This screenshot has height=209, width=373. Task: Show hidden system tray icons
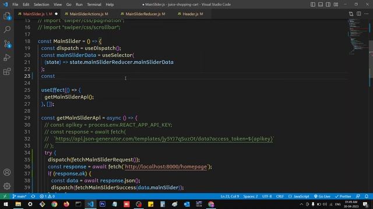(x=301, y=204)
